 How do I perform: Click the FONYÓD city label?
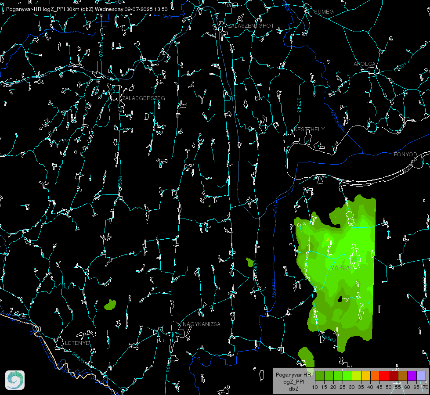[x=405, y=154]
